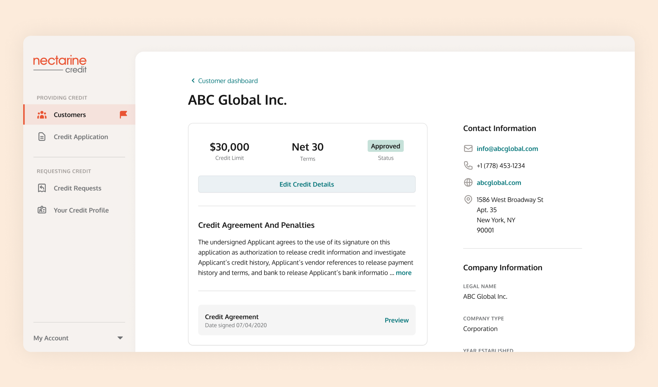Expand the truncated agreement text via more
The height and width of the screenshot is (387, 658).
click(x=404, y=273)
